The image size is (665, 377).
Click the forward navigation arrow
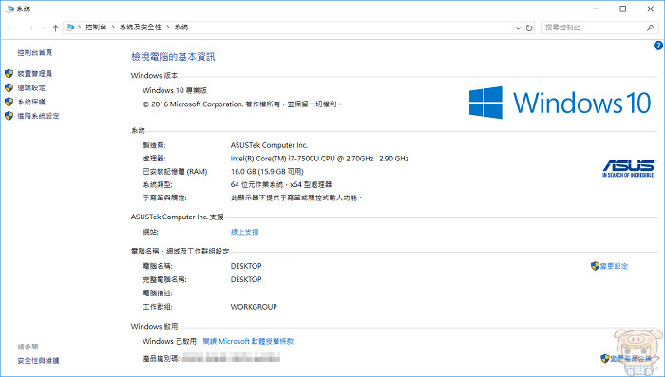[x=29, y=28]
